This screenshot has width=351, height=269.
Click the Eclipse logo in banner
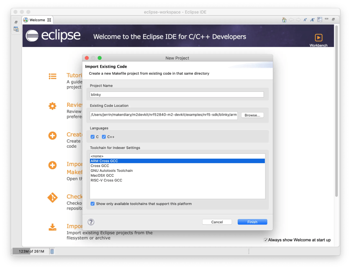click(x=53, y=36)
